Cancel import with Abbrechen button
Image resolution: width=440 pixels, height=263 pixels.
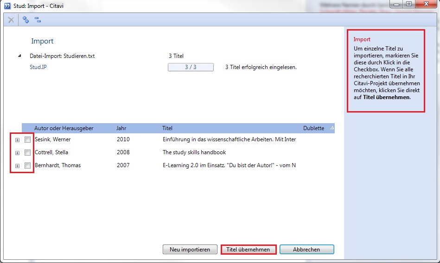(306, 250)
